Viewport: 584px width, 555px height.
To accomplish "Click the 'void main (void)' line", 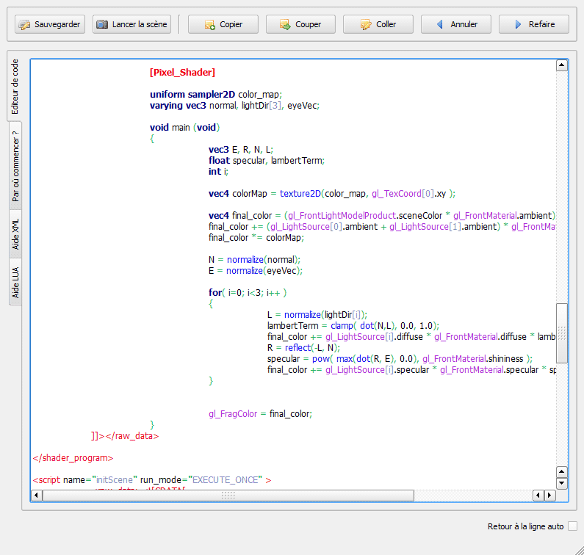I will pyautogui.click(x=184, y=128).
